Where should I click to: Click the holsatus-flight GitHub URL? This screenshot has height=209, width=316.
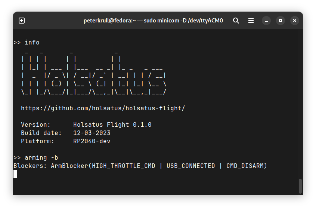tap(103, 108)
